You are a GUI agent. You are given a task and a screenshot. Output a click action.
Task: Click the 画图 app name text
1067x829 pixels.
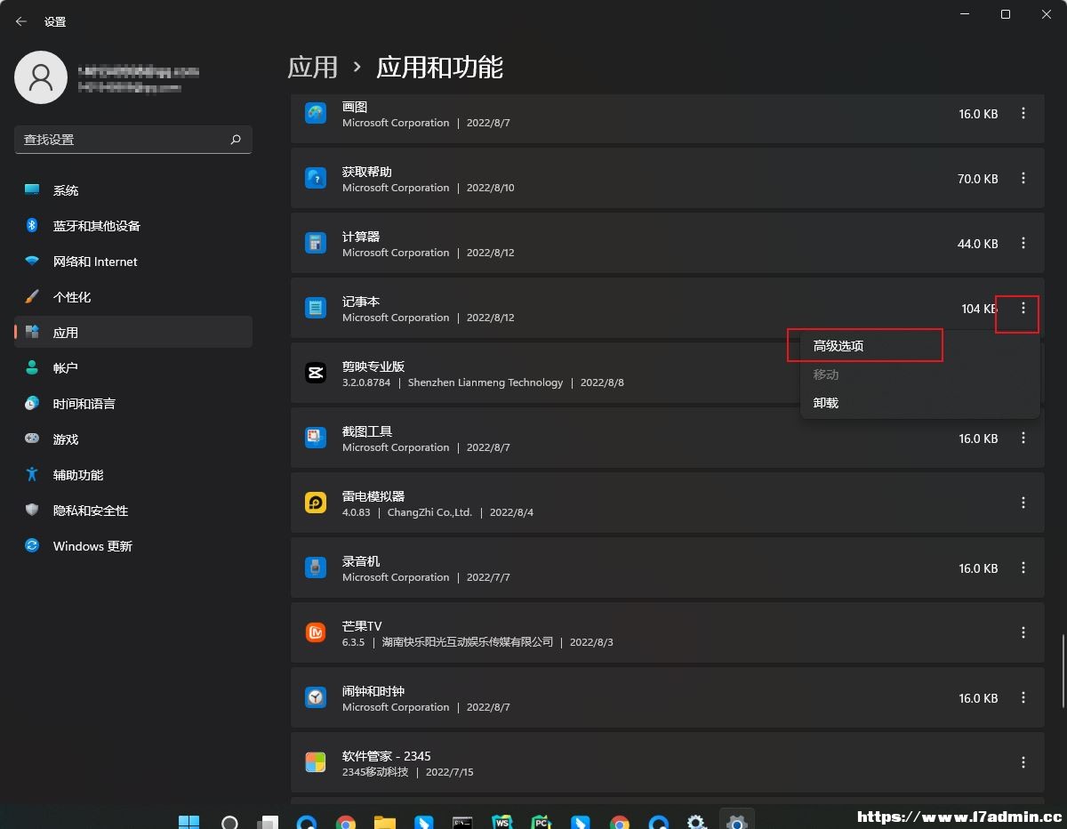pos(355,107)
